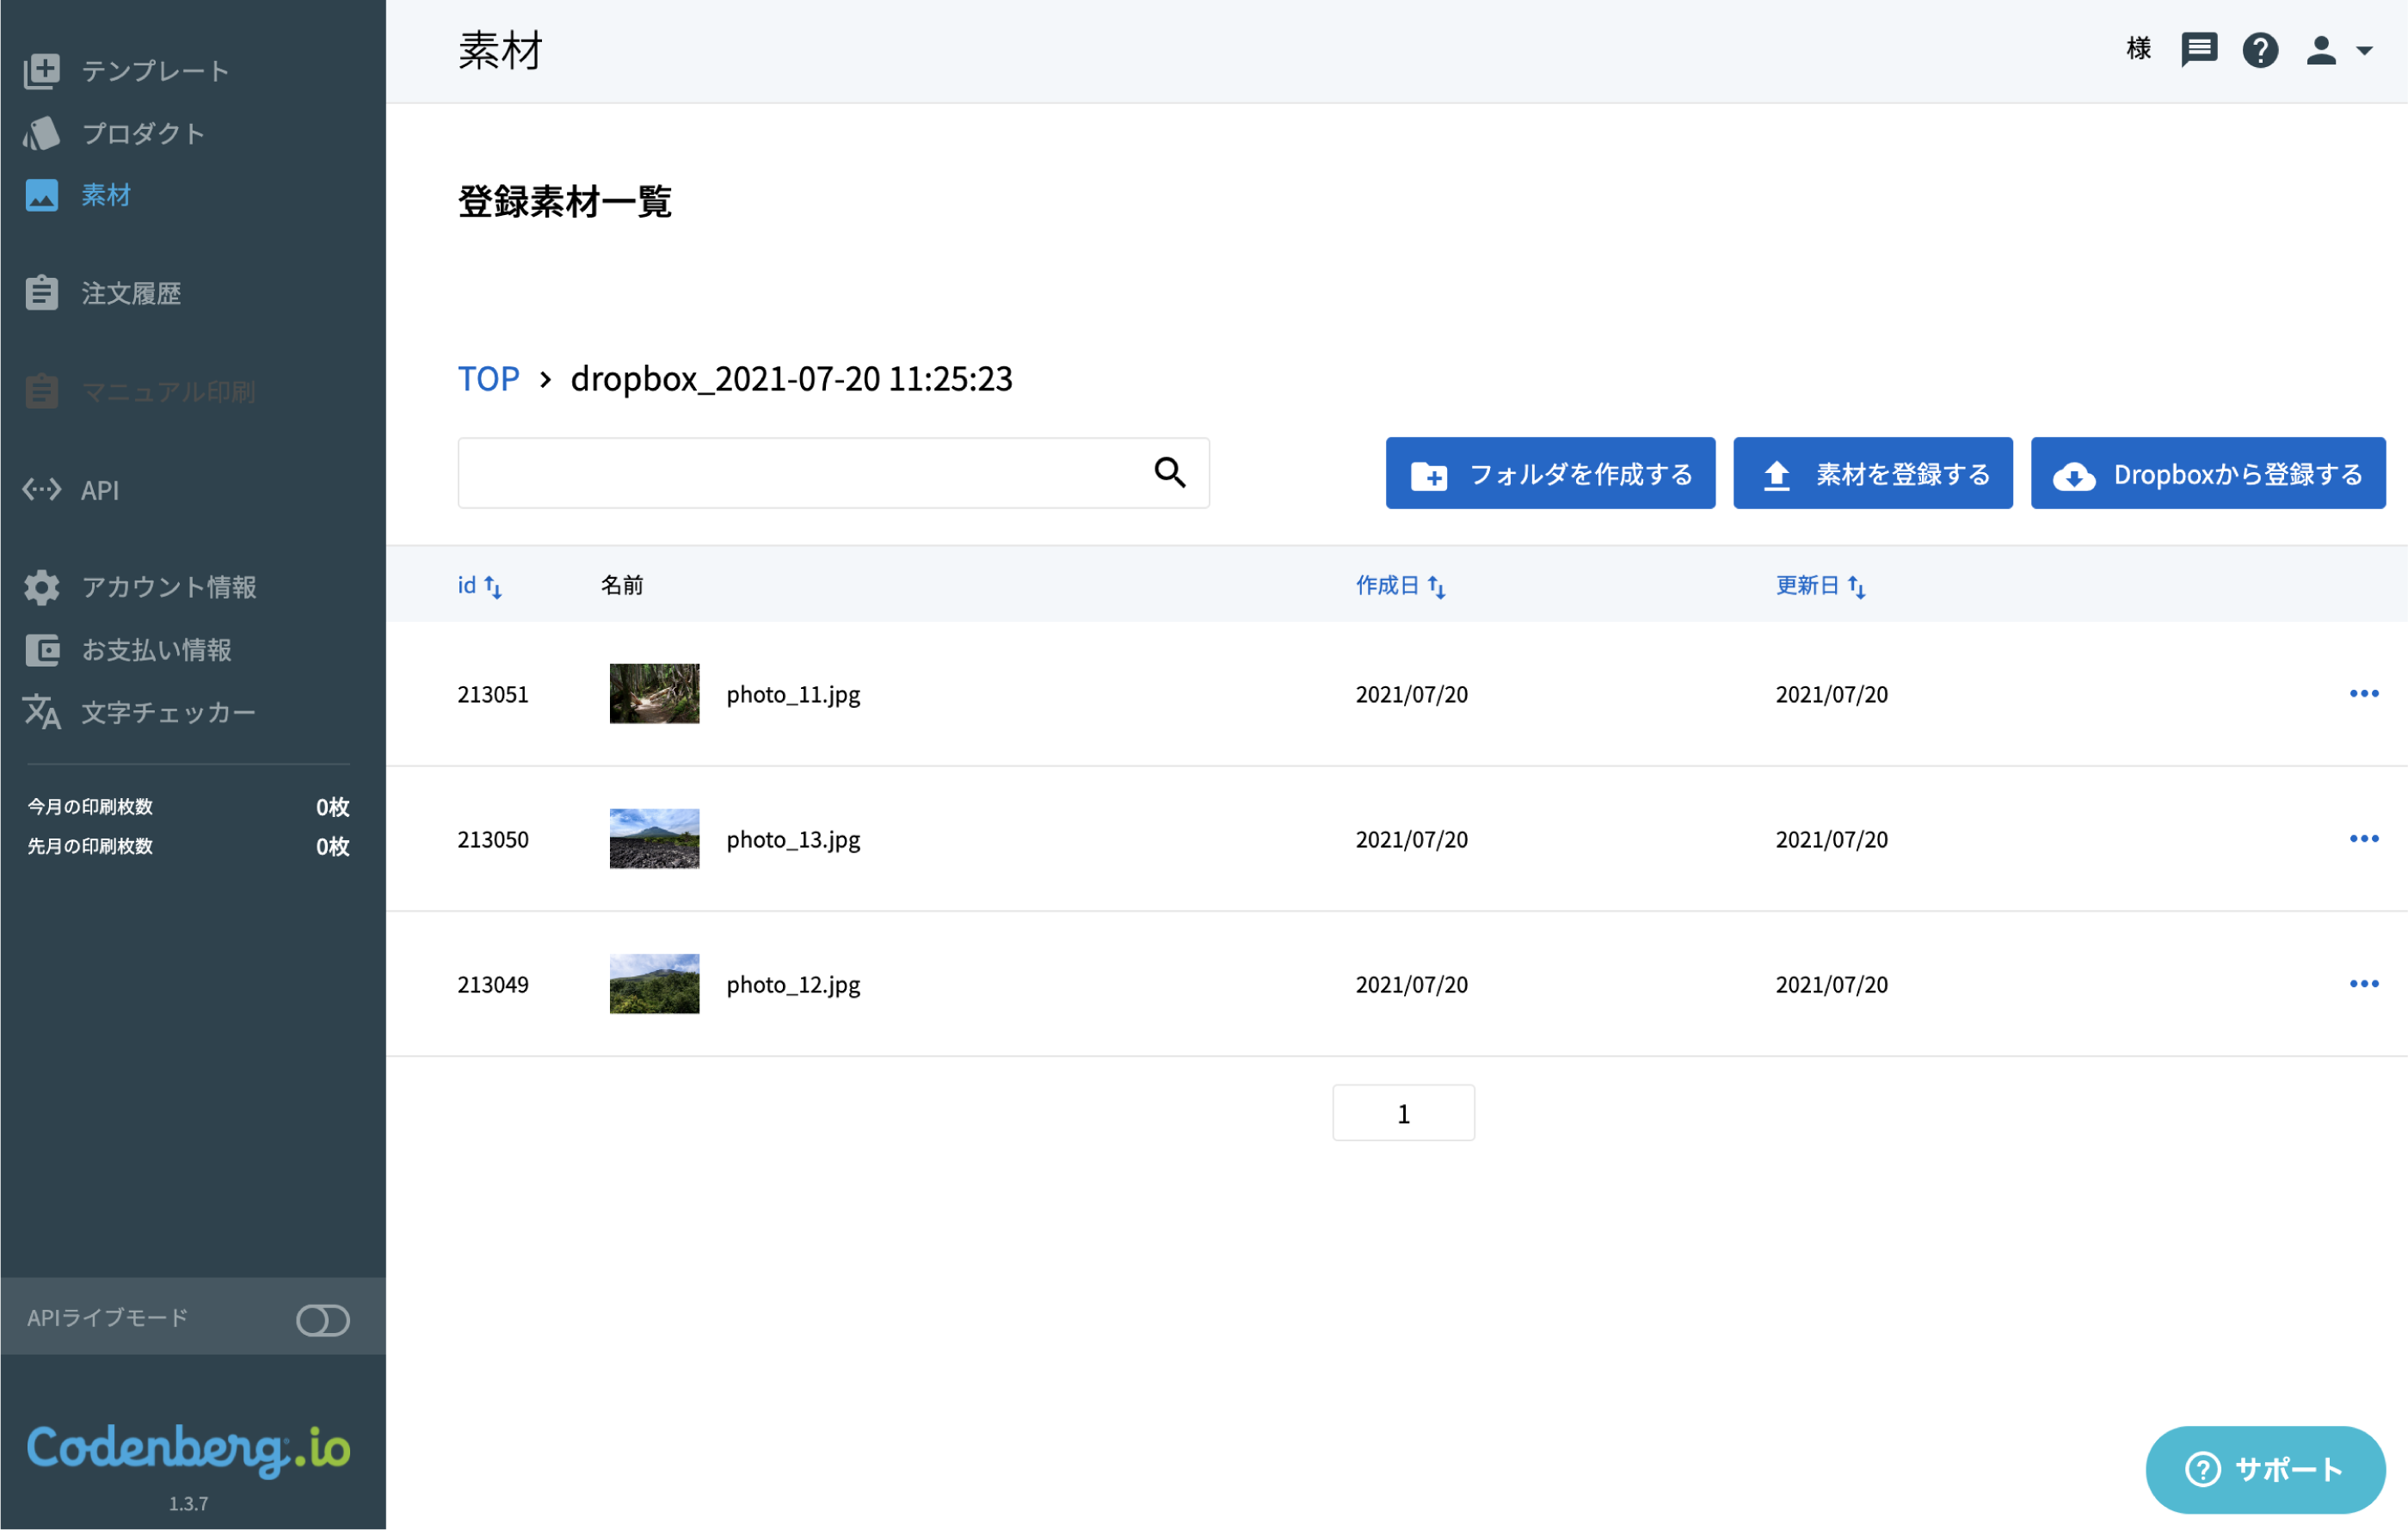Click the search magnifier icon
Image resolution: width=2408 pixels, height=1530 pixels.
1170,472
